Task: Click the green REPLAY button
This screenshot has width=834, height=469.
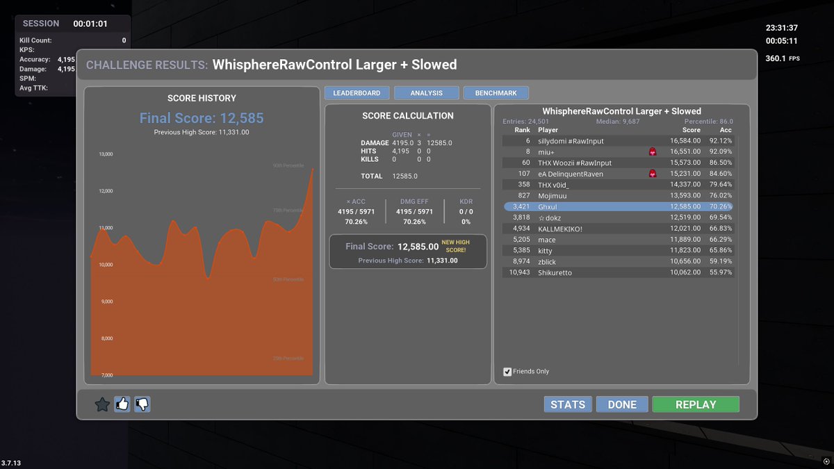Action: pos(696,404)
